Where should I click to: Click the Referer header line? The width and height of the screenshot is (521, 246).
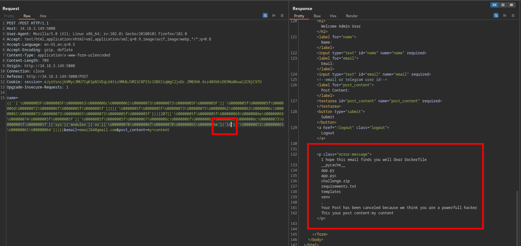[47, 77]
